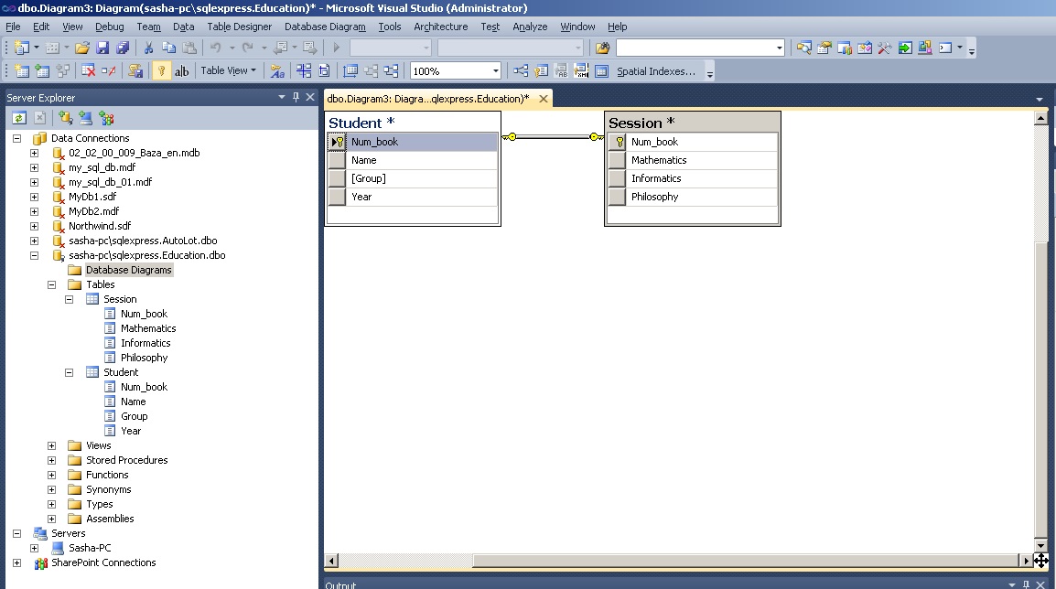Select the dbo.Diagram3 document tab
The width and height of the screenshot is (1056, 589).
pyautogui.click(x=428, y=99)
